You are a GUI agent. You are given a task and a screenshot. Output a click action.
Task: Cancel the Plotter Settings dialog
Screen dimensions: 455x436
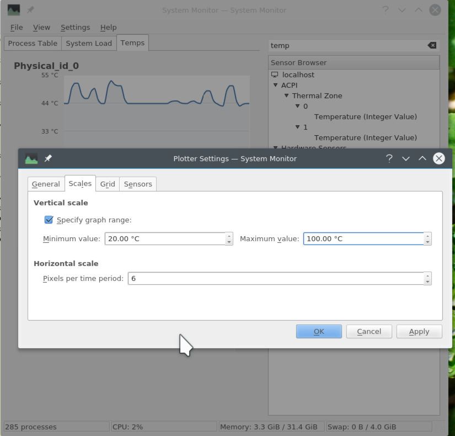[369, 332]
